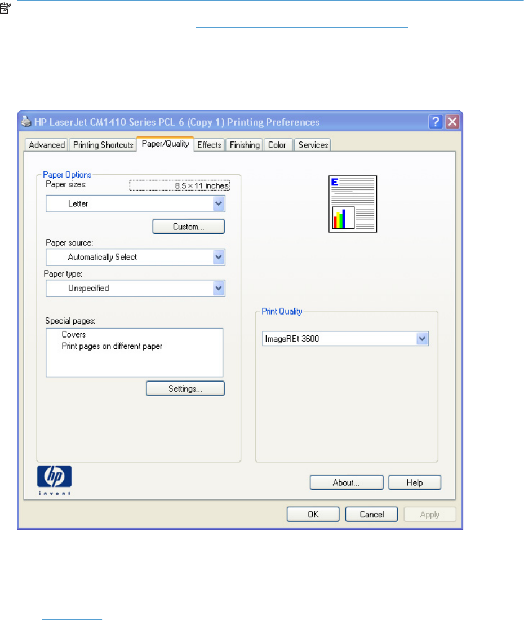Image resolution: width=524 pixels, height=620 pixels.
Task: Expand the Paper type Unspecified dropdown
Action: (x=136, y=288)
